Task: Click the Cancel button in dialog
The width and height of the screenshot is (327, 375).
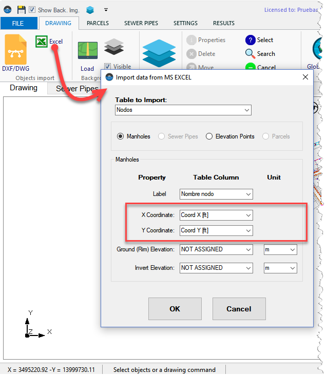Action: point(239,309)
